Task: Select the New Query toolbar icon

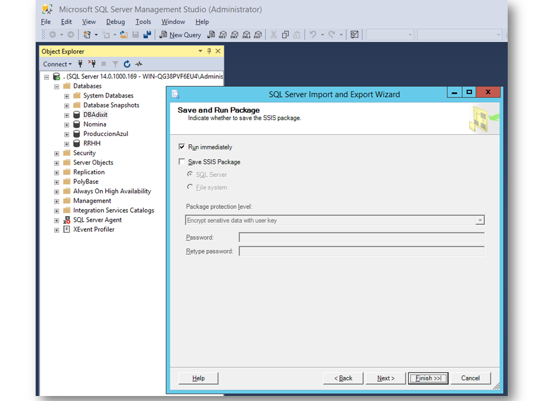Action: (x=179, y=35)
